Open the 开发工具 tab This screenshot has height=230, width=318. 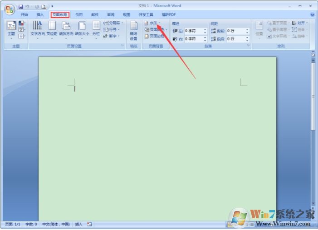(x=146, y=14)
